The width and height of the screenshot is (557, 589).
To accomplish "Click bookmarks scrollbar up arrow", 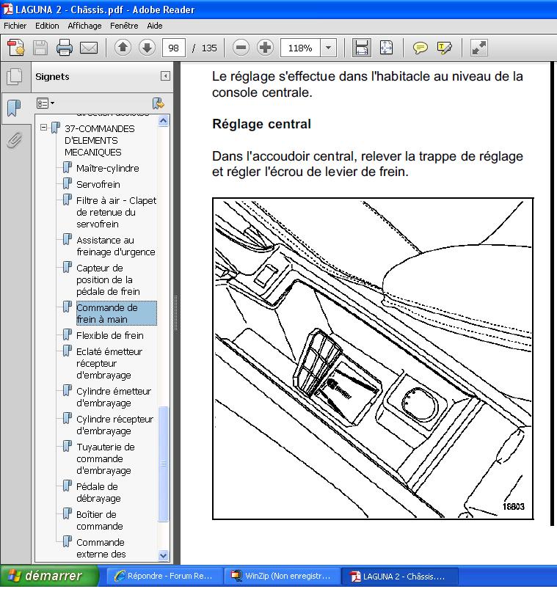I will [163, 121].
